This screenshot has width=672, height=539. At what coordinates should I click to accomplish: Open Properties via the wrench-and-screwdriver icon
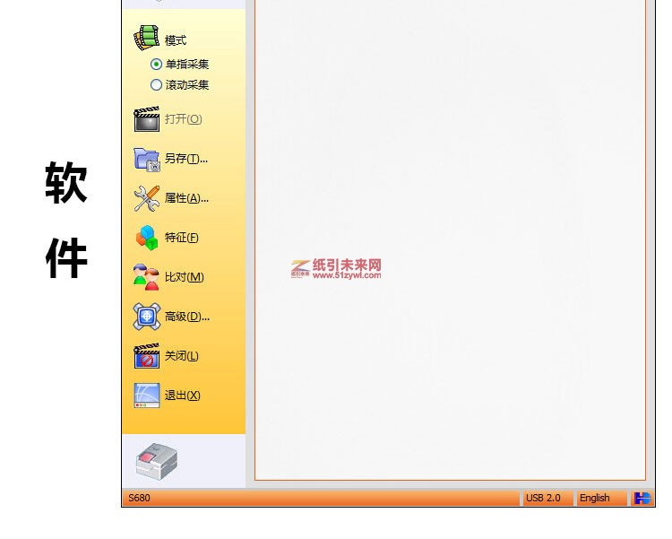pyautogui.click(x=146, y=198)
